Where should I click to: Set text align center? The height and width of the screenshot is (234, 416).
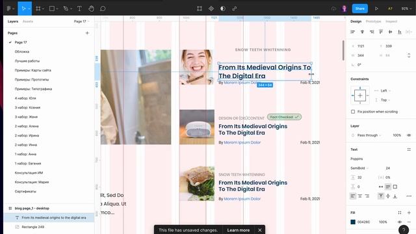pos(359,196)
